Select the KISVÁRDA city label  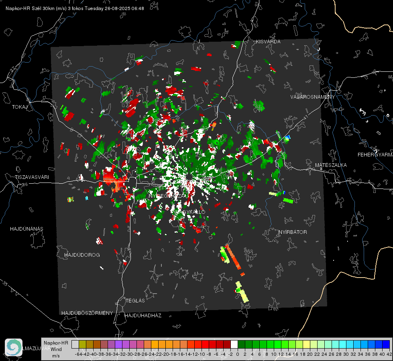[x=268, y=42]
